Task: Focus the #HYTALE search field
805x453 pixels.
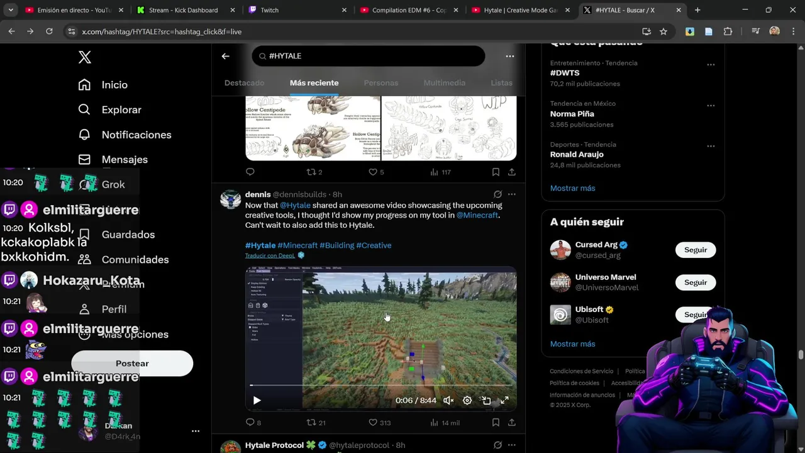Action: tap(369, 56)
